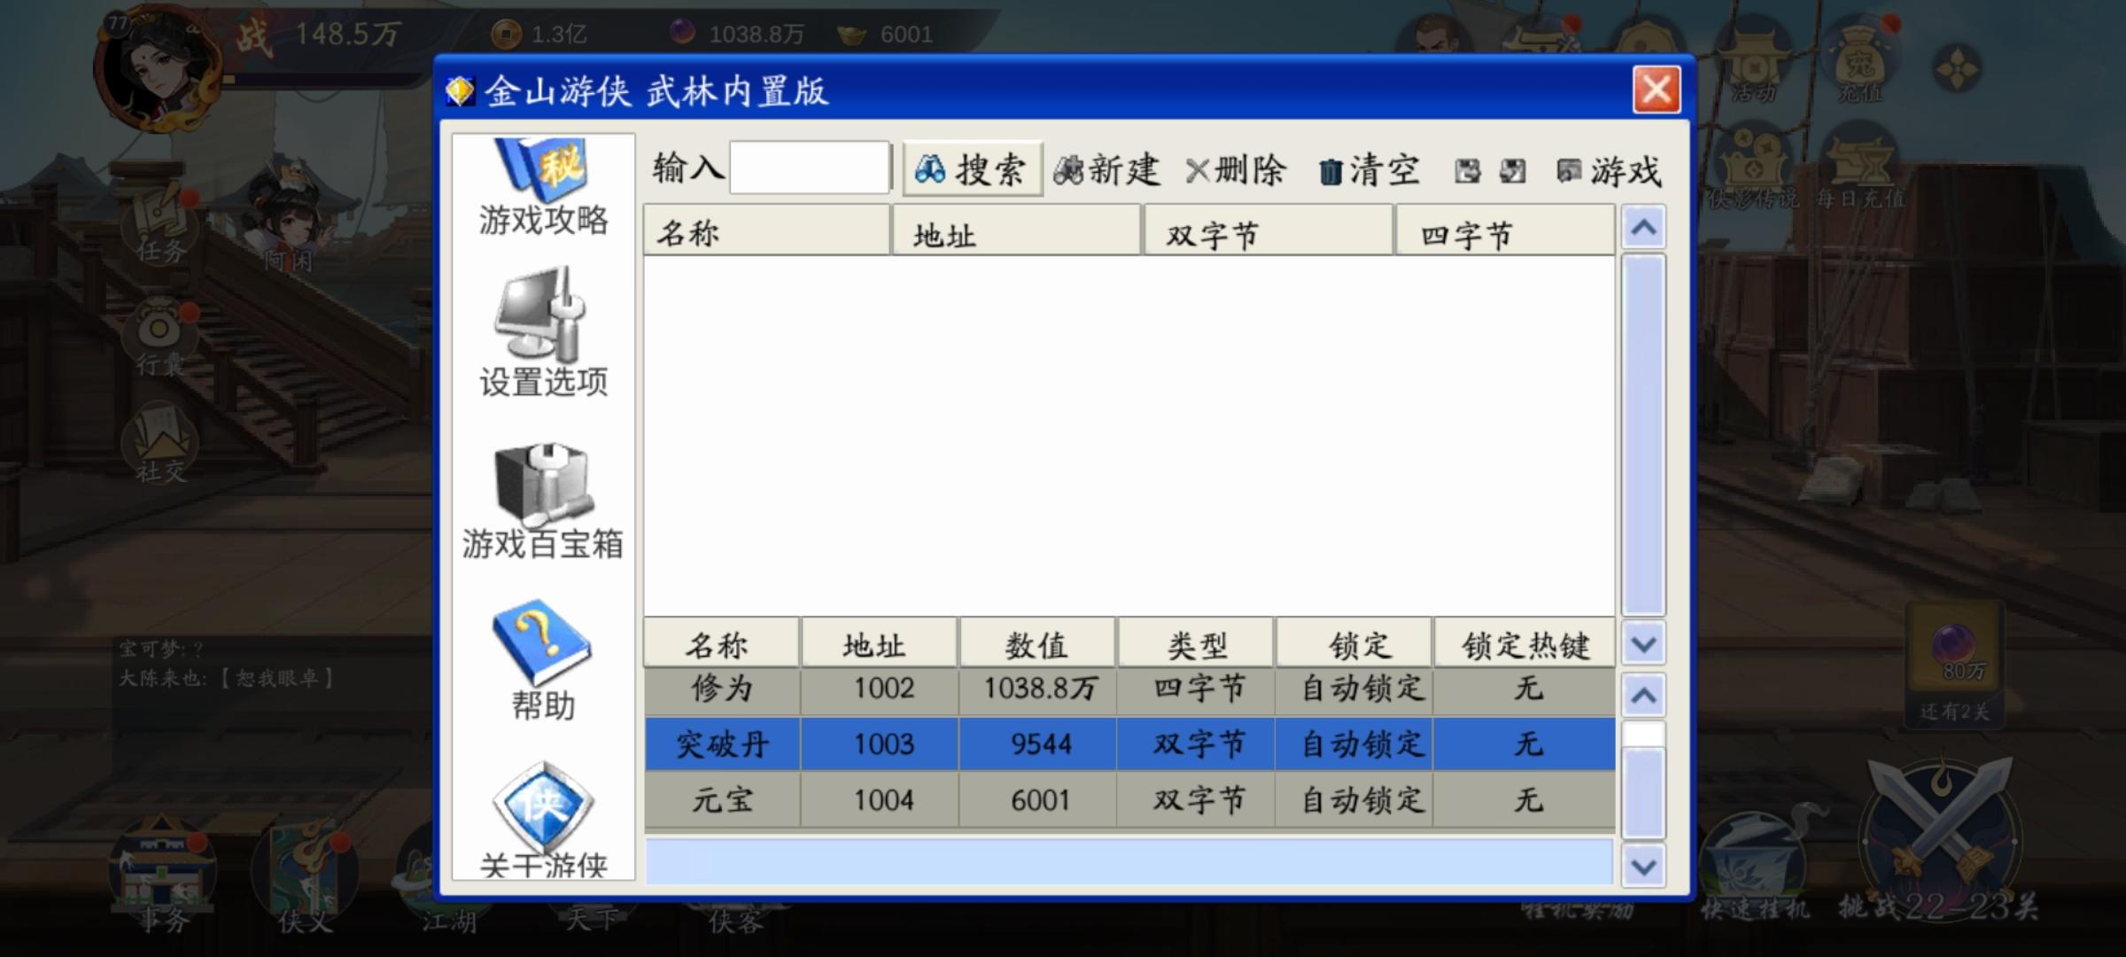This screenshot has width=2126, height=957.
Task: Click the first save icon beside 清空
Action: [1467, 170]
